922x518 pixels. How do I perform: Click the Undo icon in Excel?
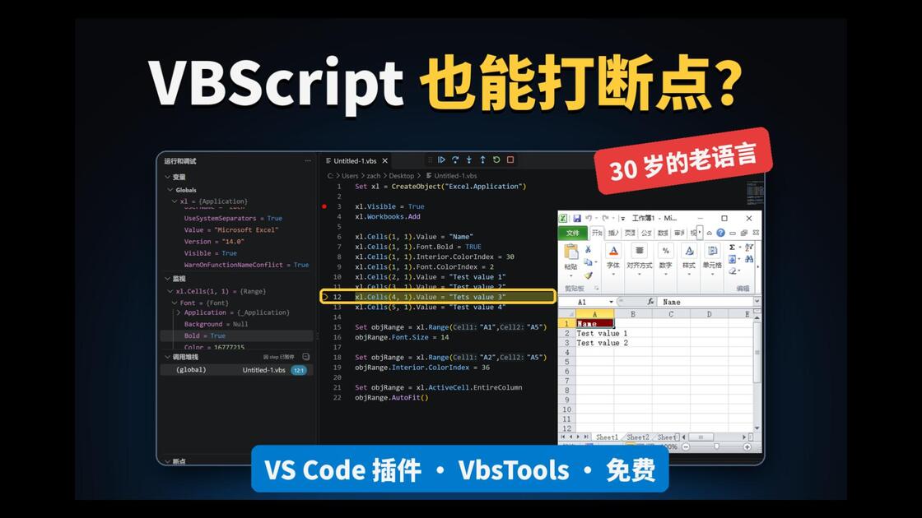tap(589, 219)
